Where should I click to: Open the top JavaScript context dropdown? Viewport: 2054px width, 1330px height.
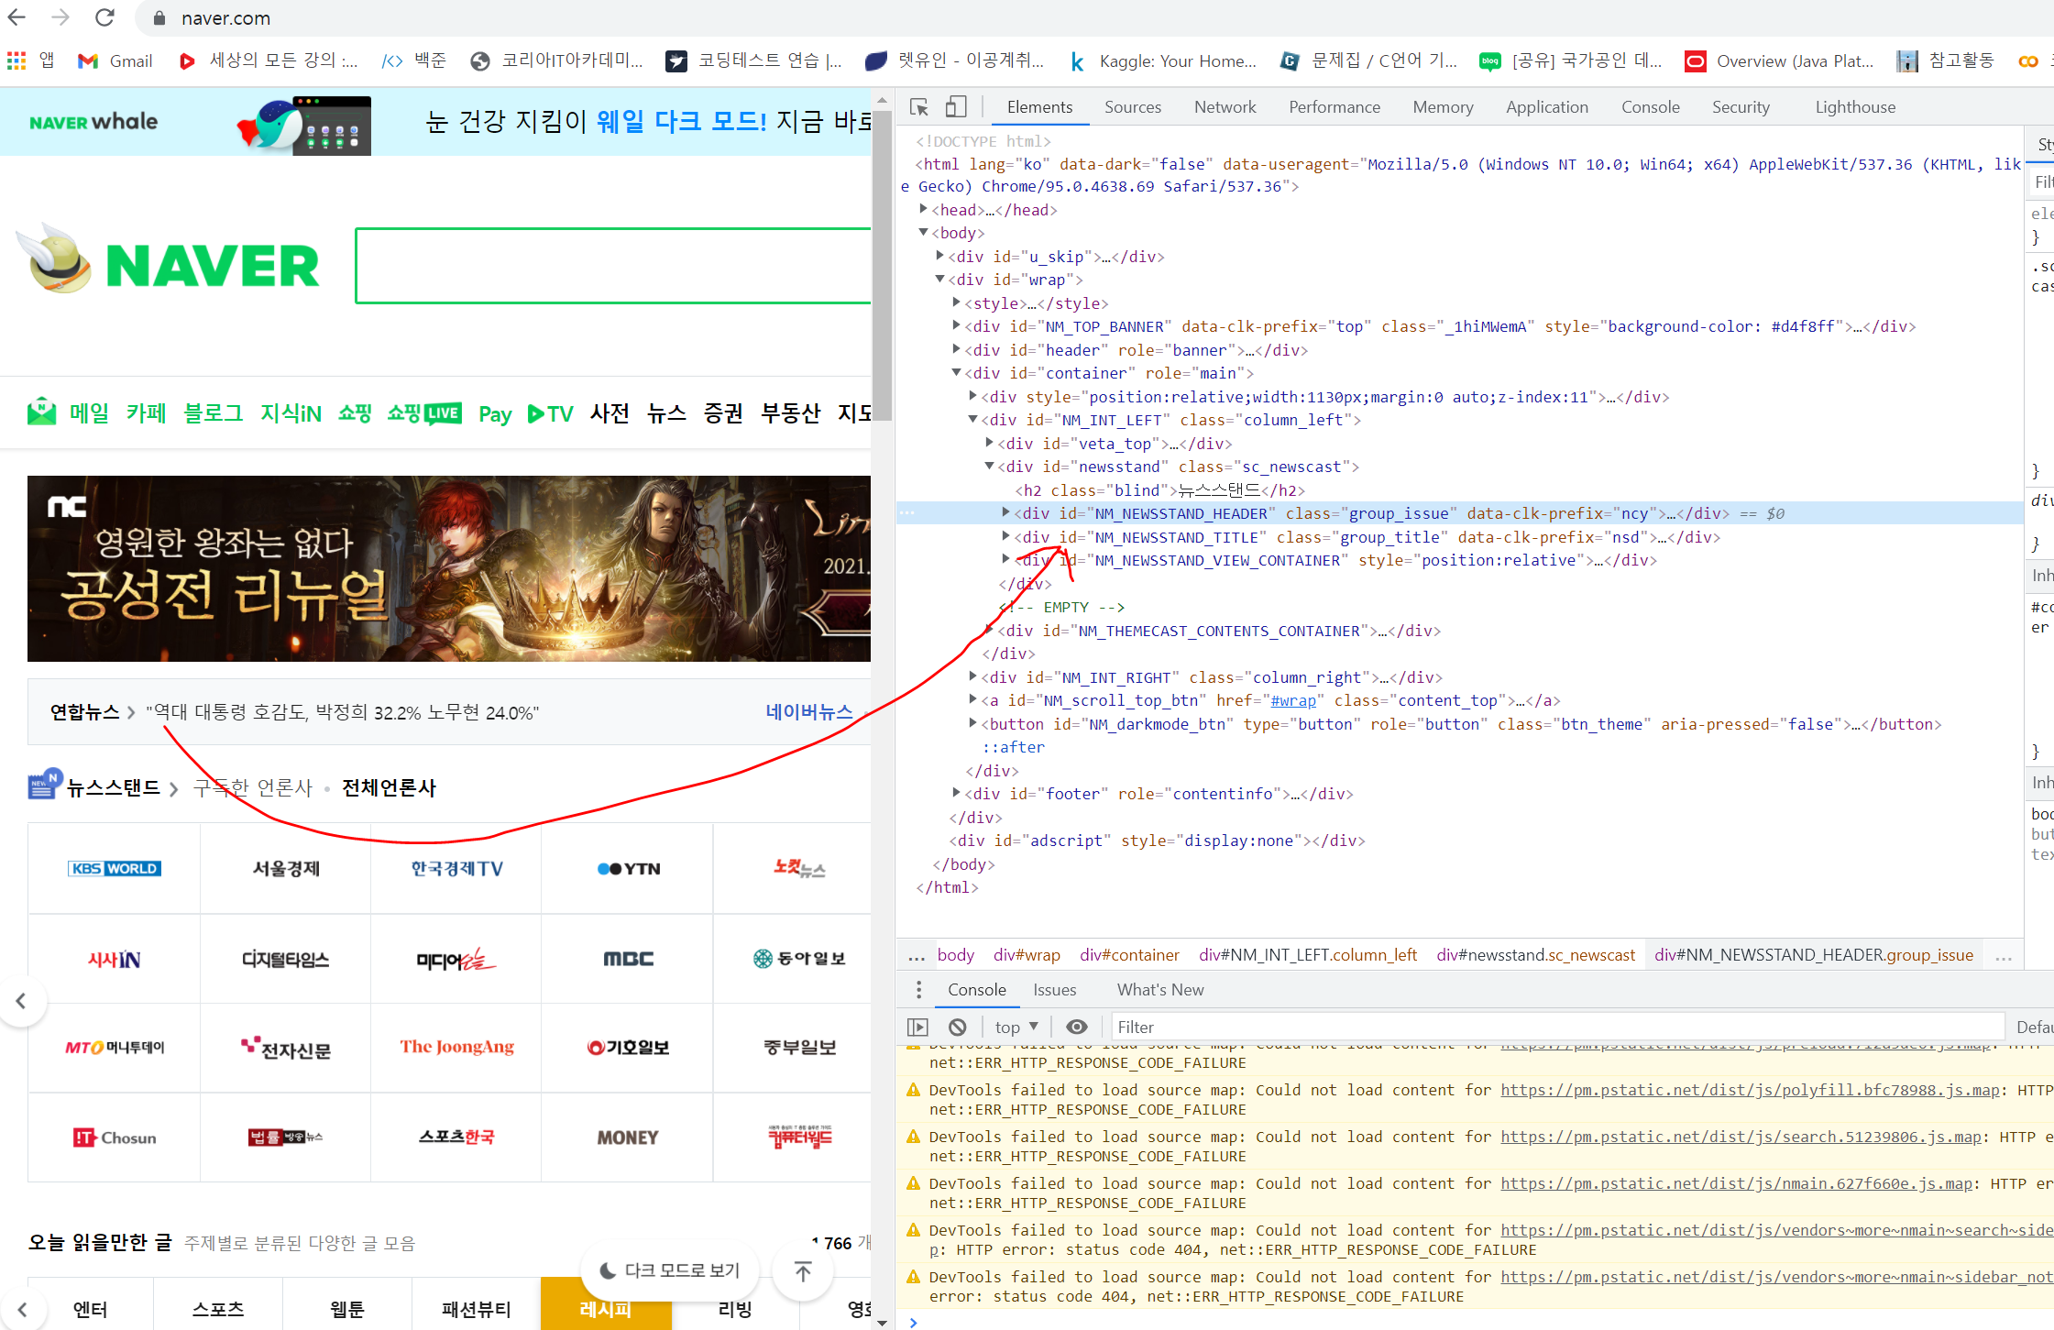tap(1016, 1027)
